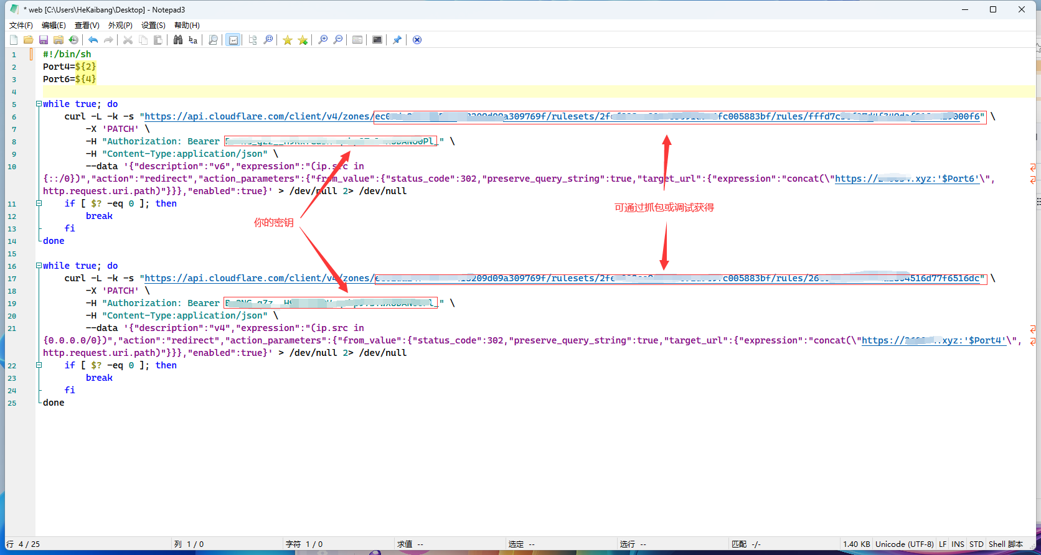Open favorites with the star icon

tap(288, 40)
